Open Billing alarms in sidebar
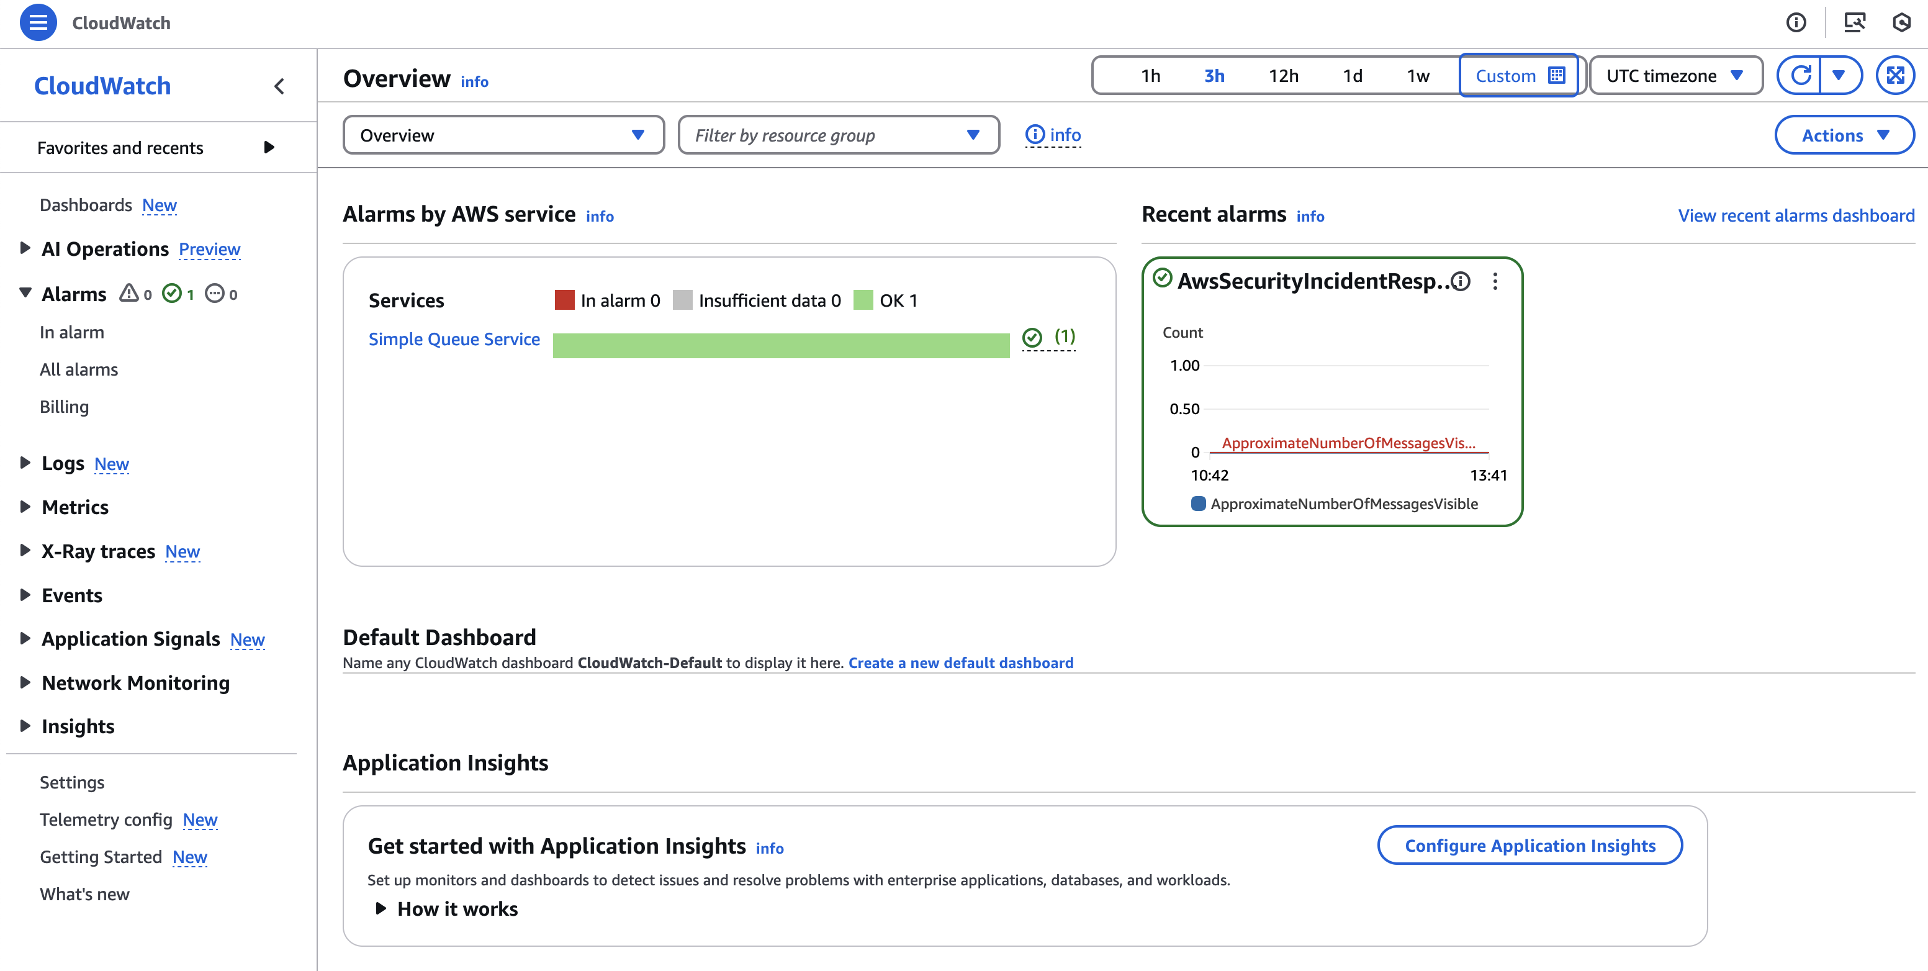1928x971 pixels. pos(65,407)
